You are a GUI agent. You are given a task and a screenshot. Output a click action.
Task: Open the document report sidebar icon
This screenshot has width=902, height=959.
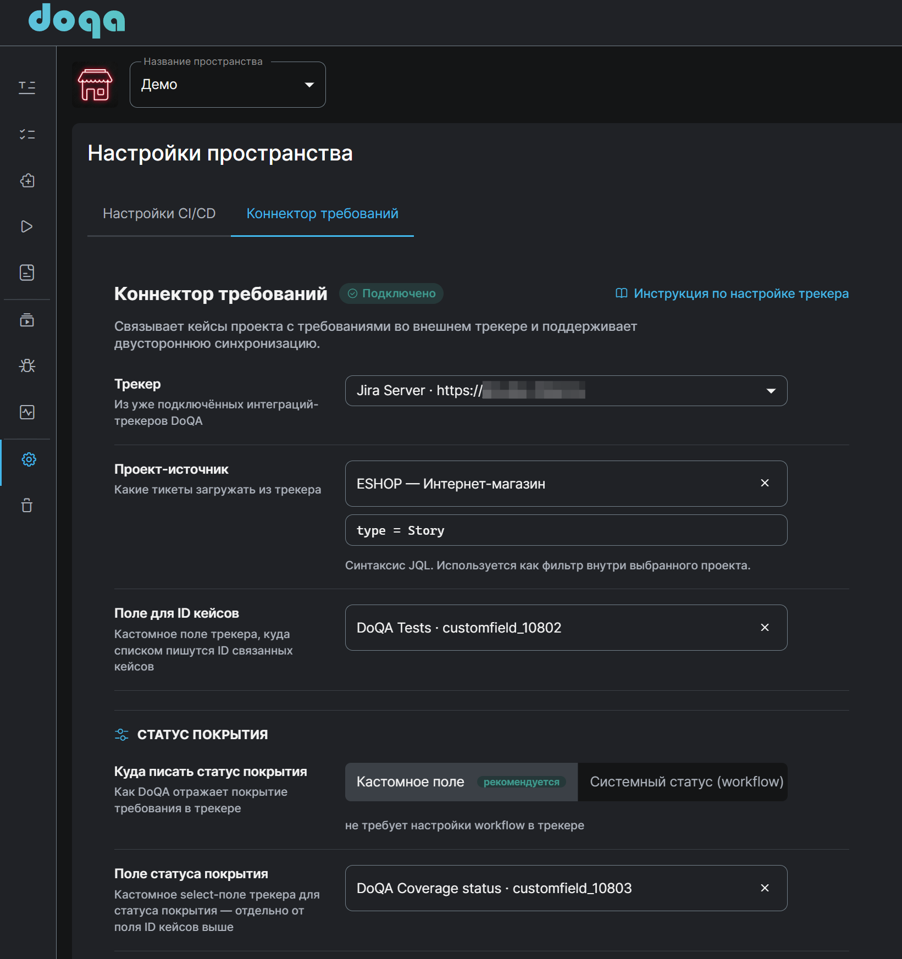point(27,273)
